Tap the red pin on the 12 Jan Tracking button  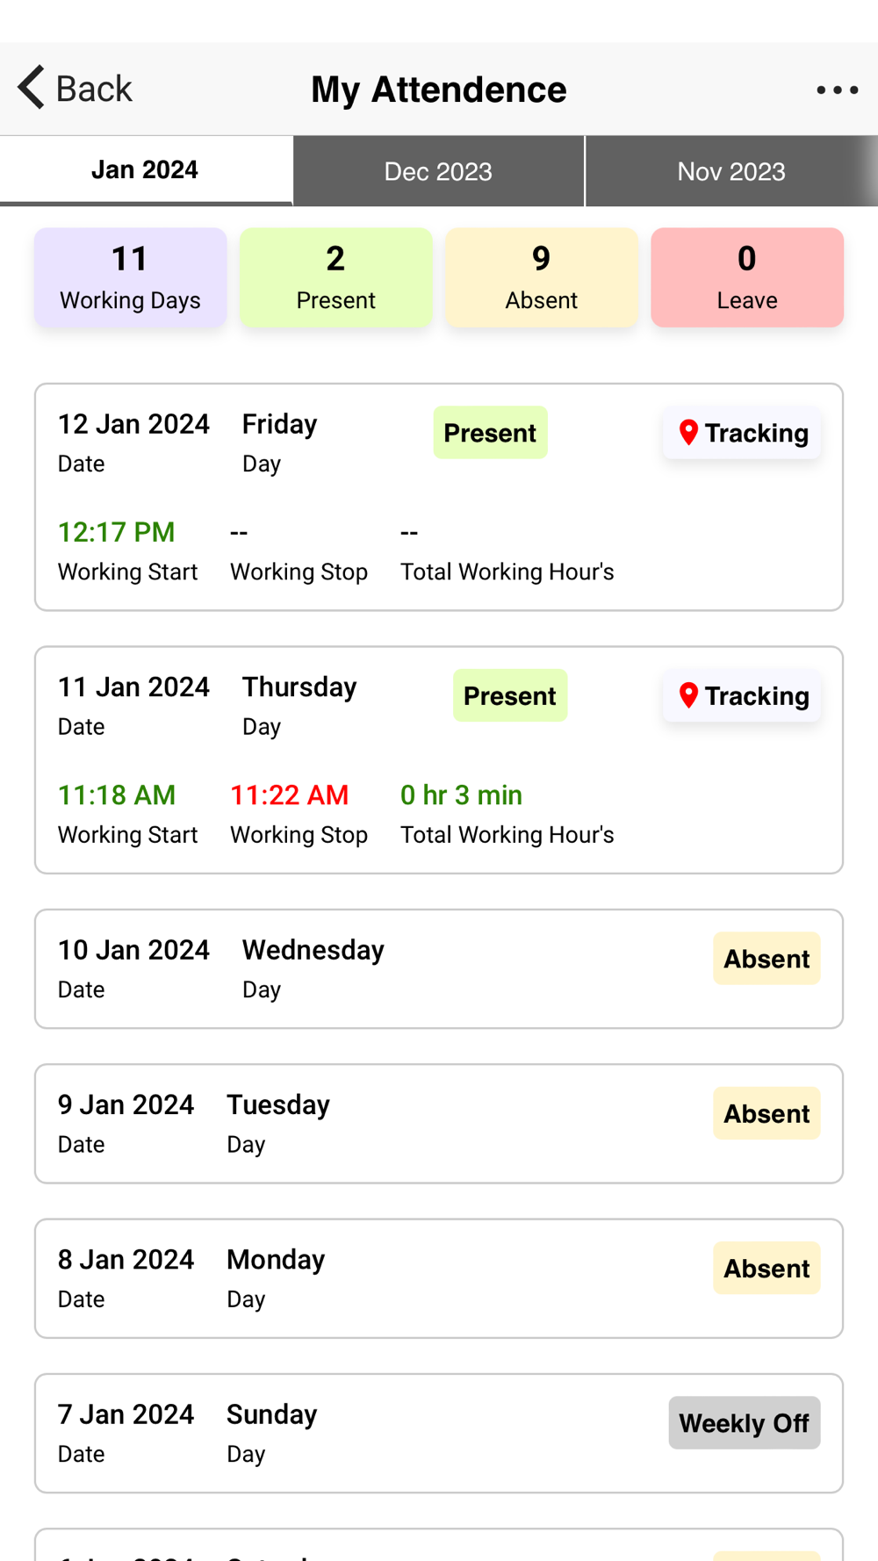pyautogui.click(x=688, y=432)
